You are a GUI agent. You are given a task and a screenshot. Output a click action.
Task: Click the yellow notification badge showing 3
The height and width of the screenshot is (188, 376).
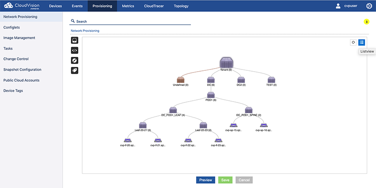pos(366,22)
